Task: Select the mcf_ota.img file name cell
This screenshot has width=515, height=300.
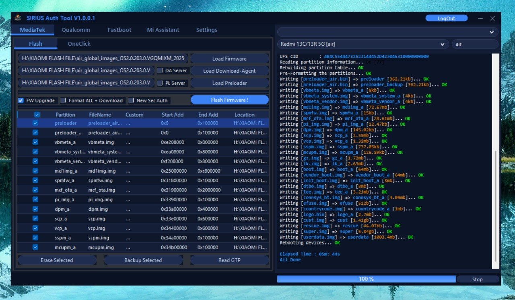Action: click(x=102, y=190)
